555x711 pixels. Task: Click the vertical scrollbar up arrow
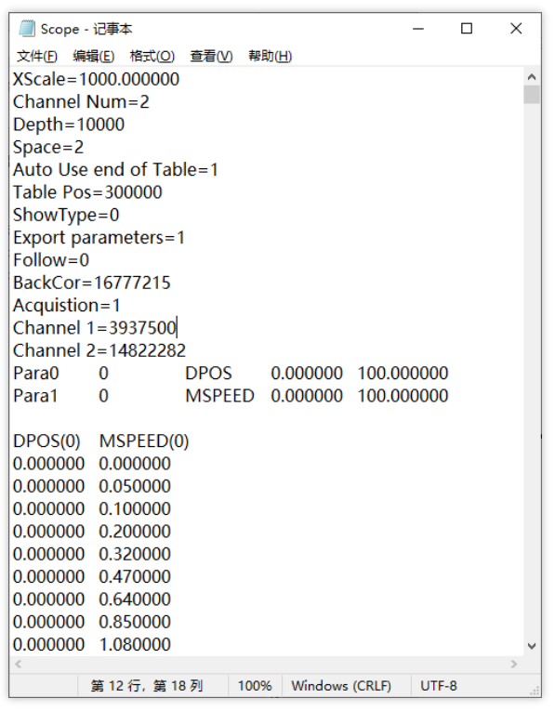(x=532, y=77)
